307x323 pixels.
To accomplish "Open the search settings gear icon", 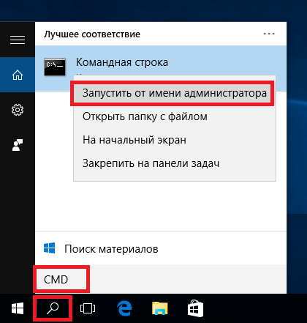I will click(x=18, y=110).
